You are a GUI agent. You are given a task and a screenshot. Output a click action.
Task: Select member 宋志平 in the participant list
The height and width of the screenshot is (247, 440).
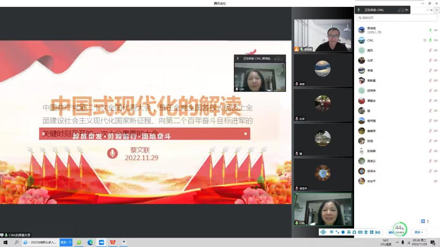coord(371,181)
